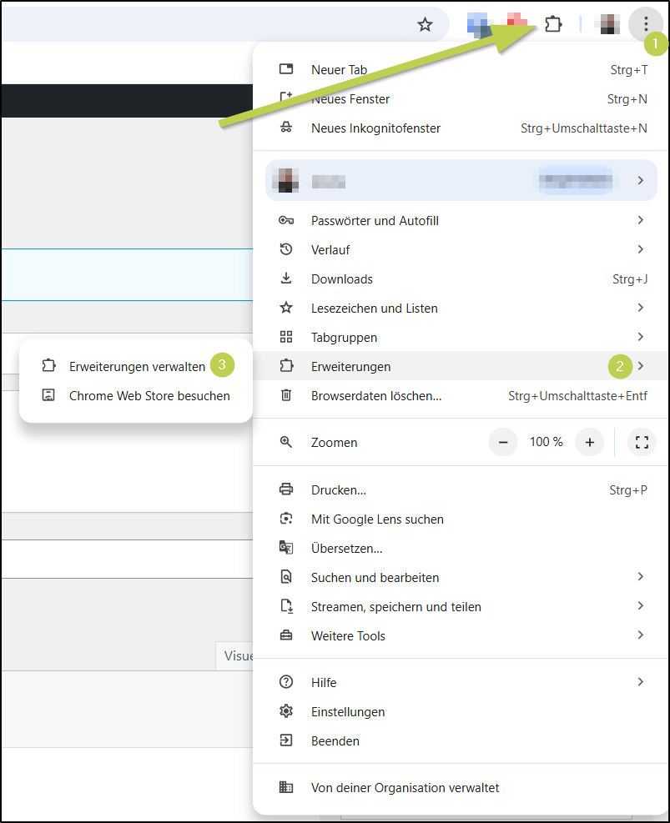The width and height of the screenshot is (670, 823).
Task: Open the Extensions puzzle icon in toolbar
Action: coord(552,24)
